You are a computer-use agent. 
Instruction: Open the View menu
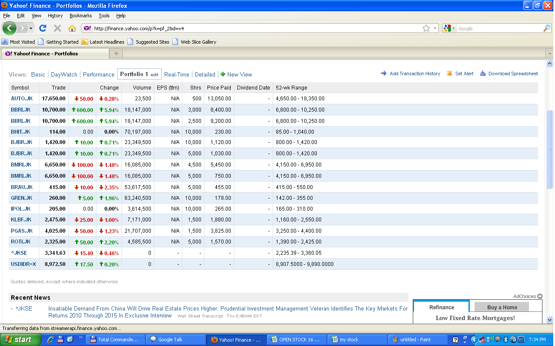point(36,16)
